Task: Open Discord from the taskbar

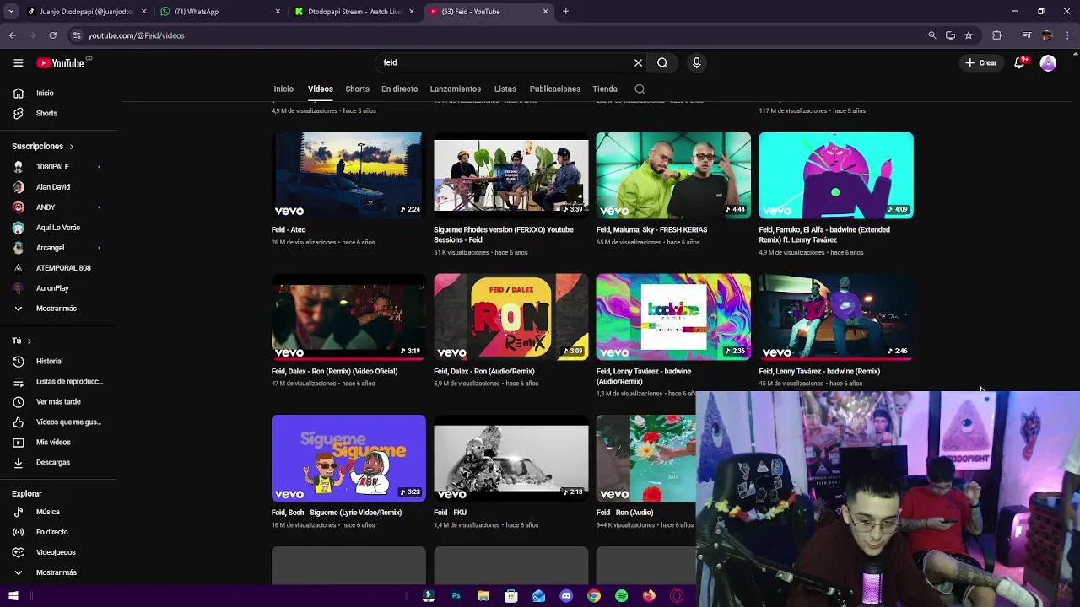Action: [566, 596]
